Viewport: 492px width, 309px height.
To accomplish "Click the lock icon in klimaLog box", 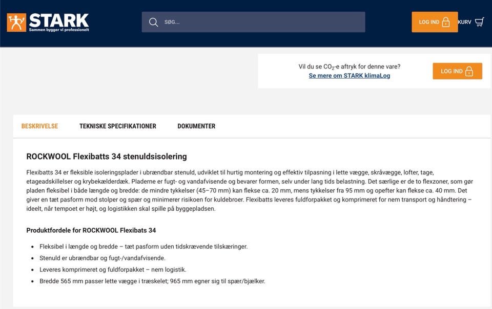I will 469,71.
